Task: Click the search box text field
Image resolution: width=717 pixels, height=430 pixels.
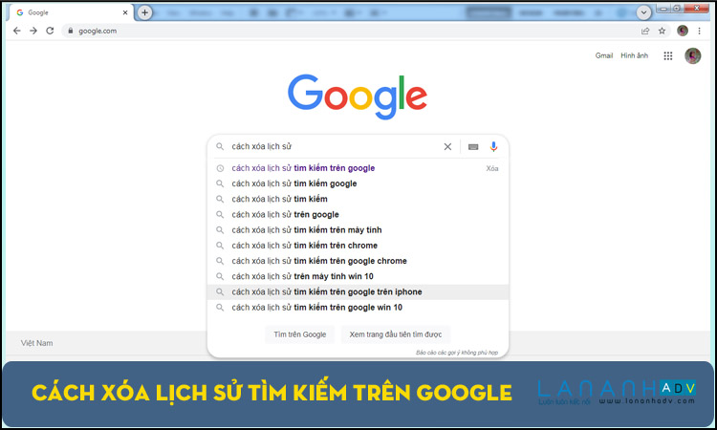Action: [334, 146]
